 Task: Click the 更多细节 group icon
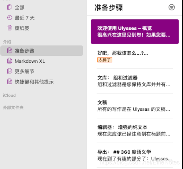tap(10, 71)
